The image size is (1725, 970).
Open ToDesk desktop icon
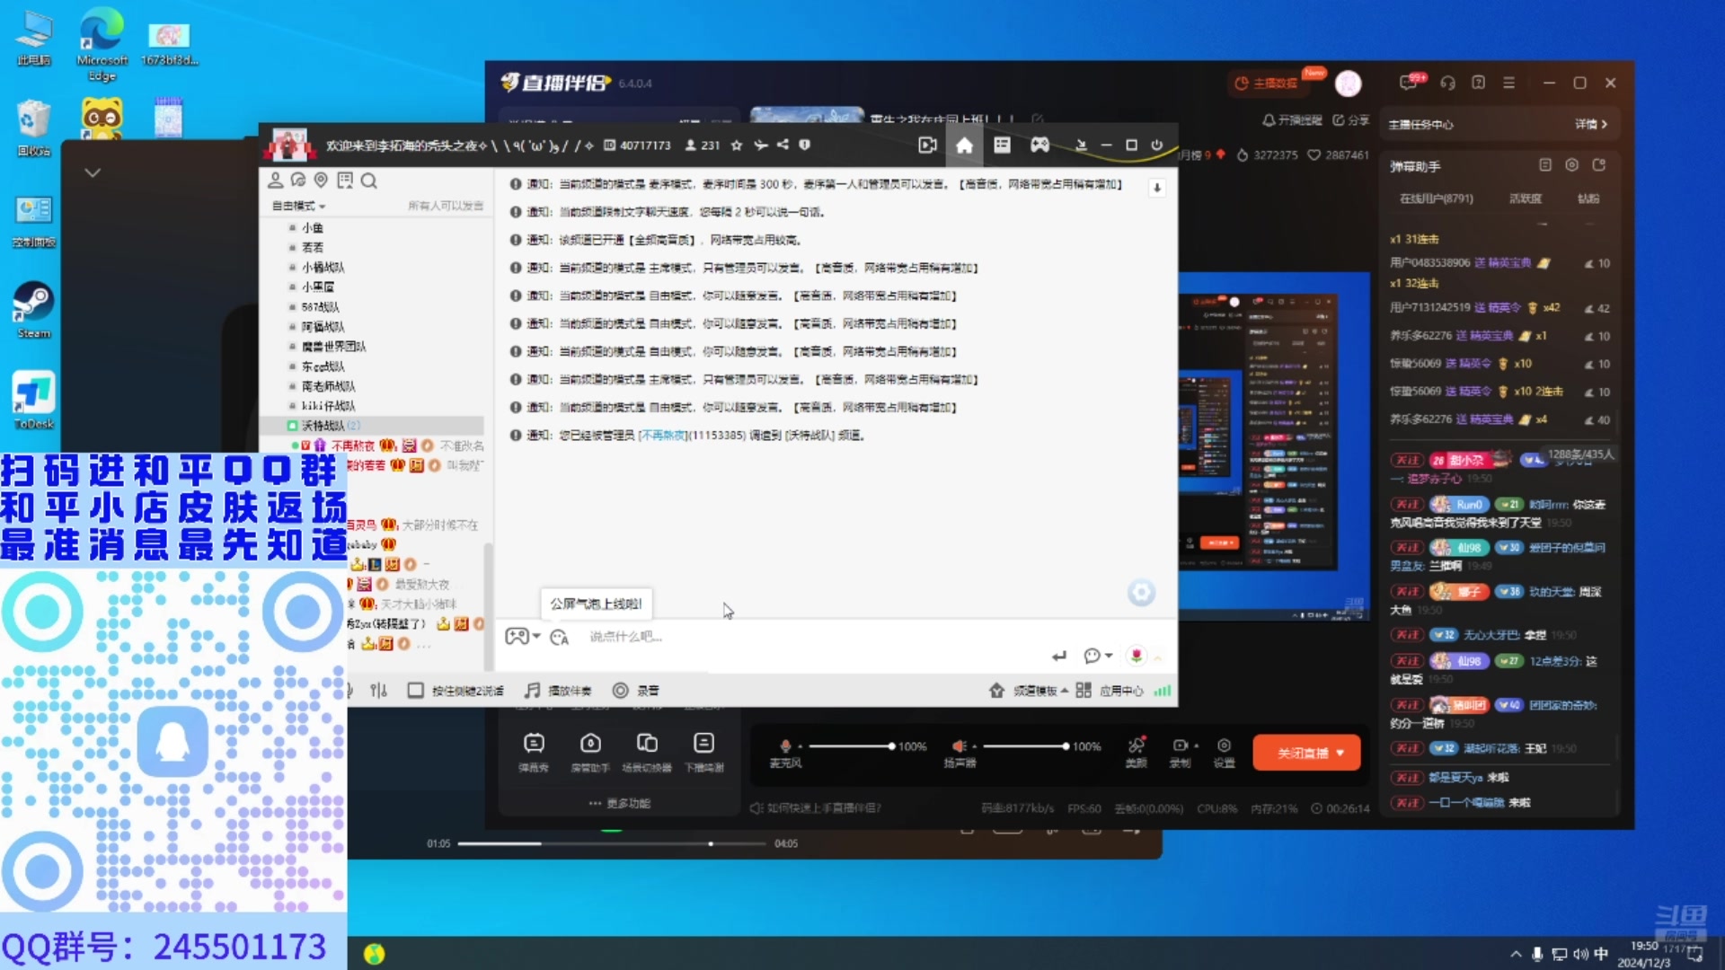coord(34,401)
